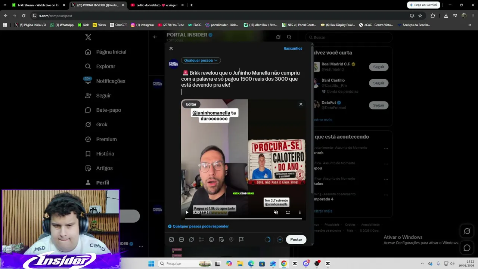Open Explorar in the sidebar
The height and width of the screenshot is (269, 478).
pyautogui.click(x=100, y=67)
